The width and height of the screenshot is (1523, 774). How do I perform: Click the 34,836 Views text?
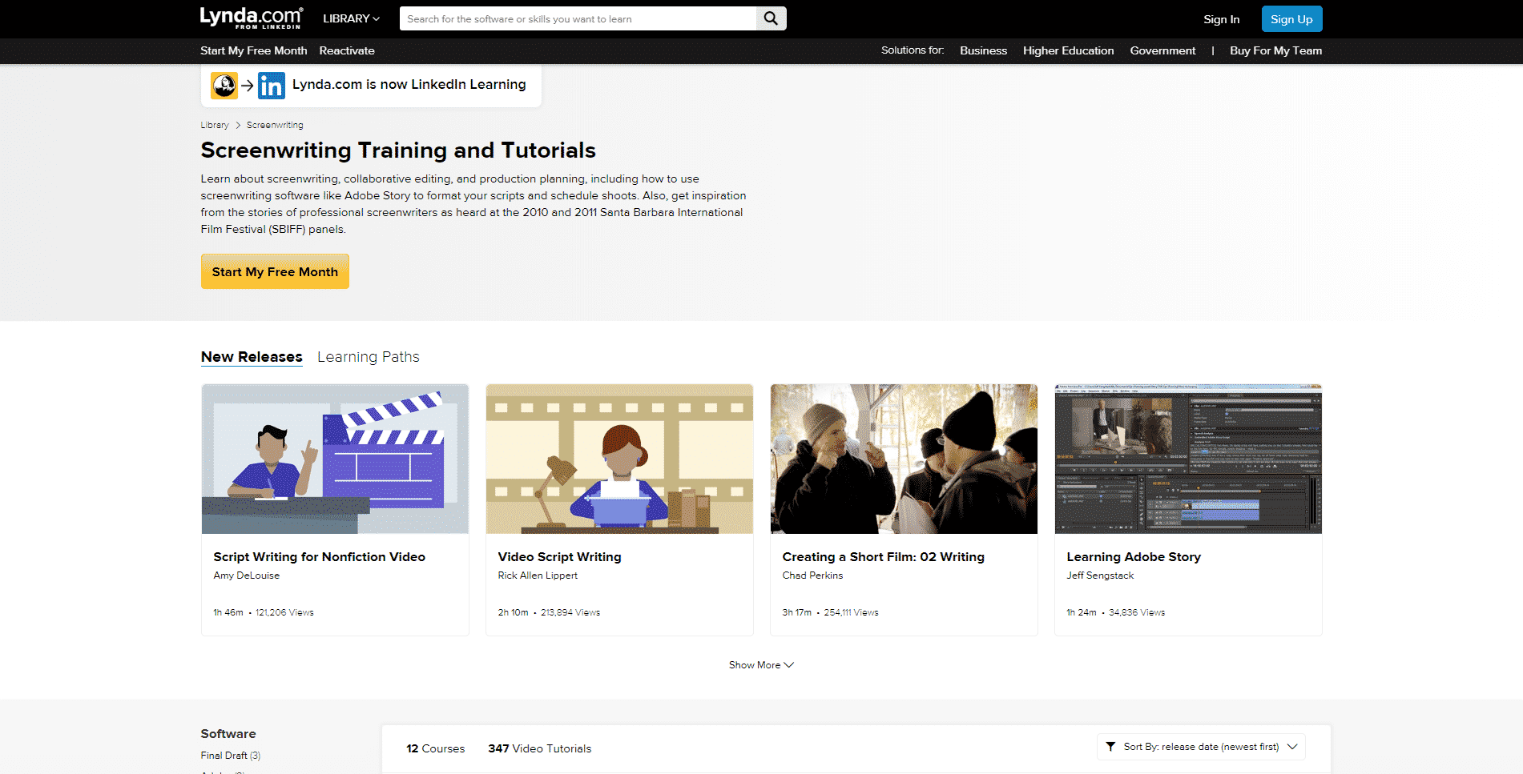click(1137, 612)
